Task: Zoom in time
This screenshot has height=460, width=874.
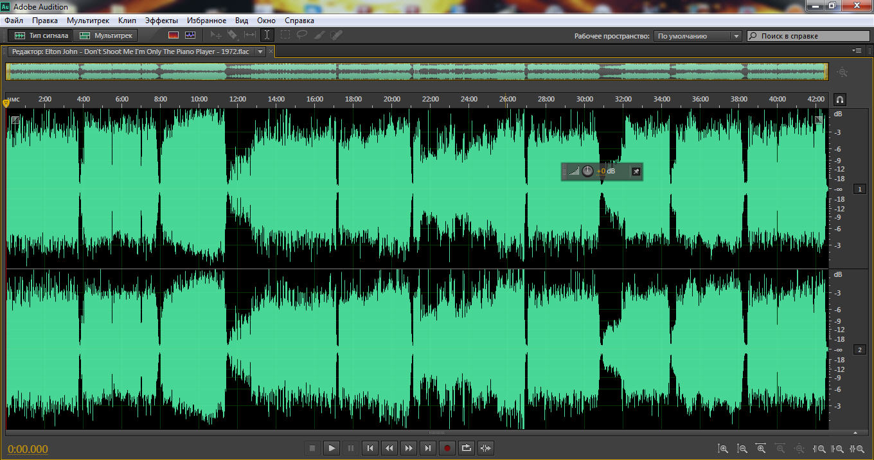Action: click(762, 448)
